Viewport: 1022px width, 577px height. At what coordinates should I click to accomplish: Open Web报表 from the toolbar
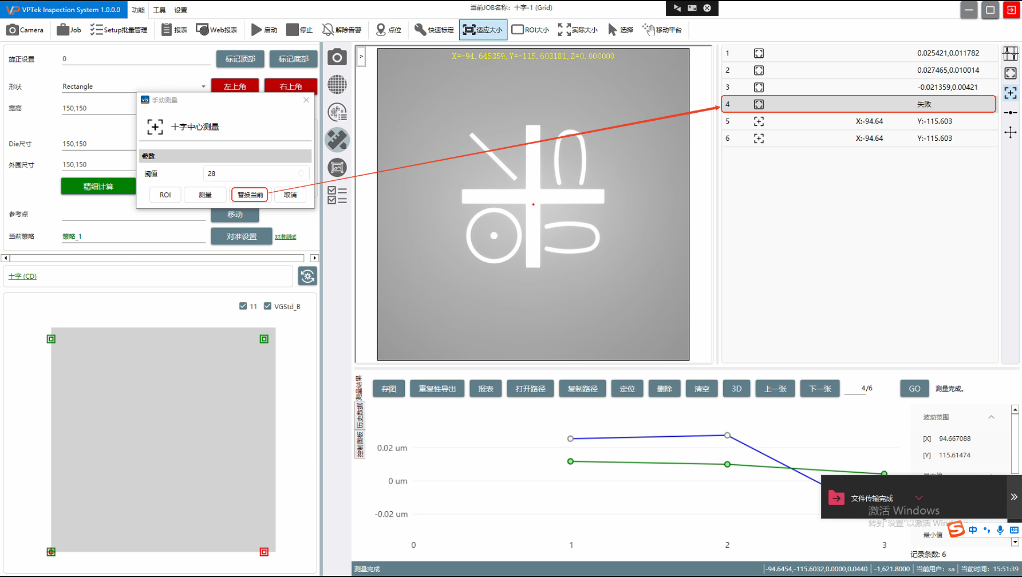pos(216,30)
